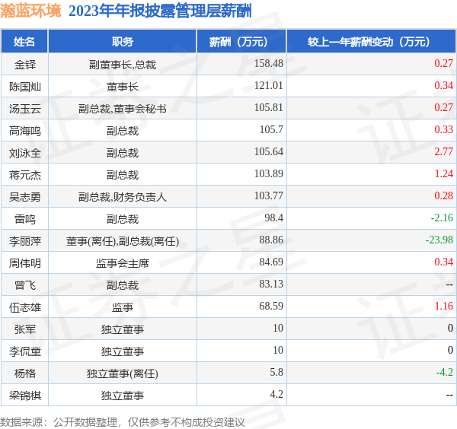Select the name 高海鸣

[25, 131]
